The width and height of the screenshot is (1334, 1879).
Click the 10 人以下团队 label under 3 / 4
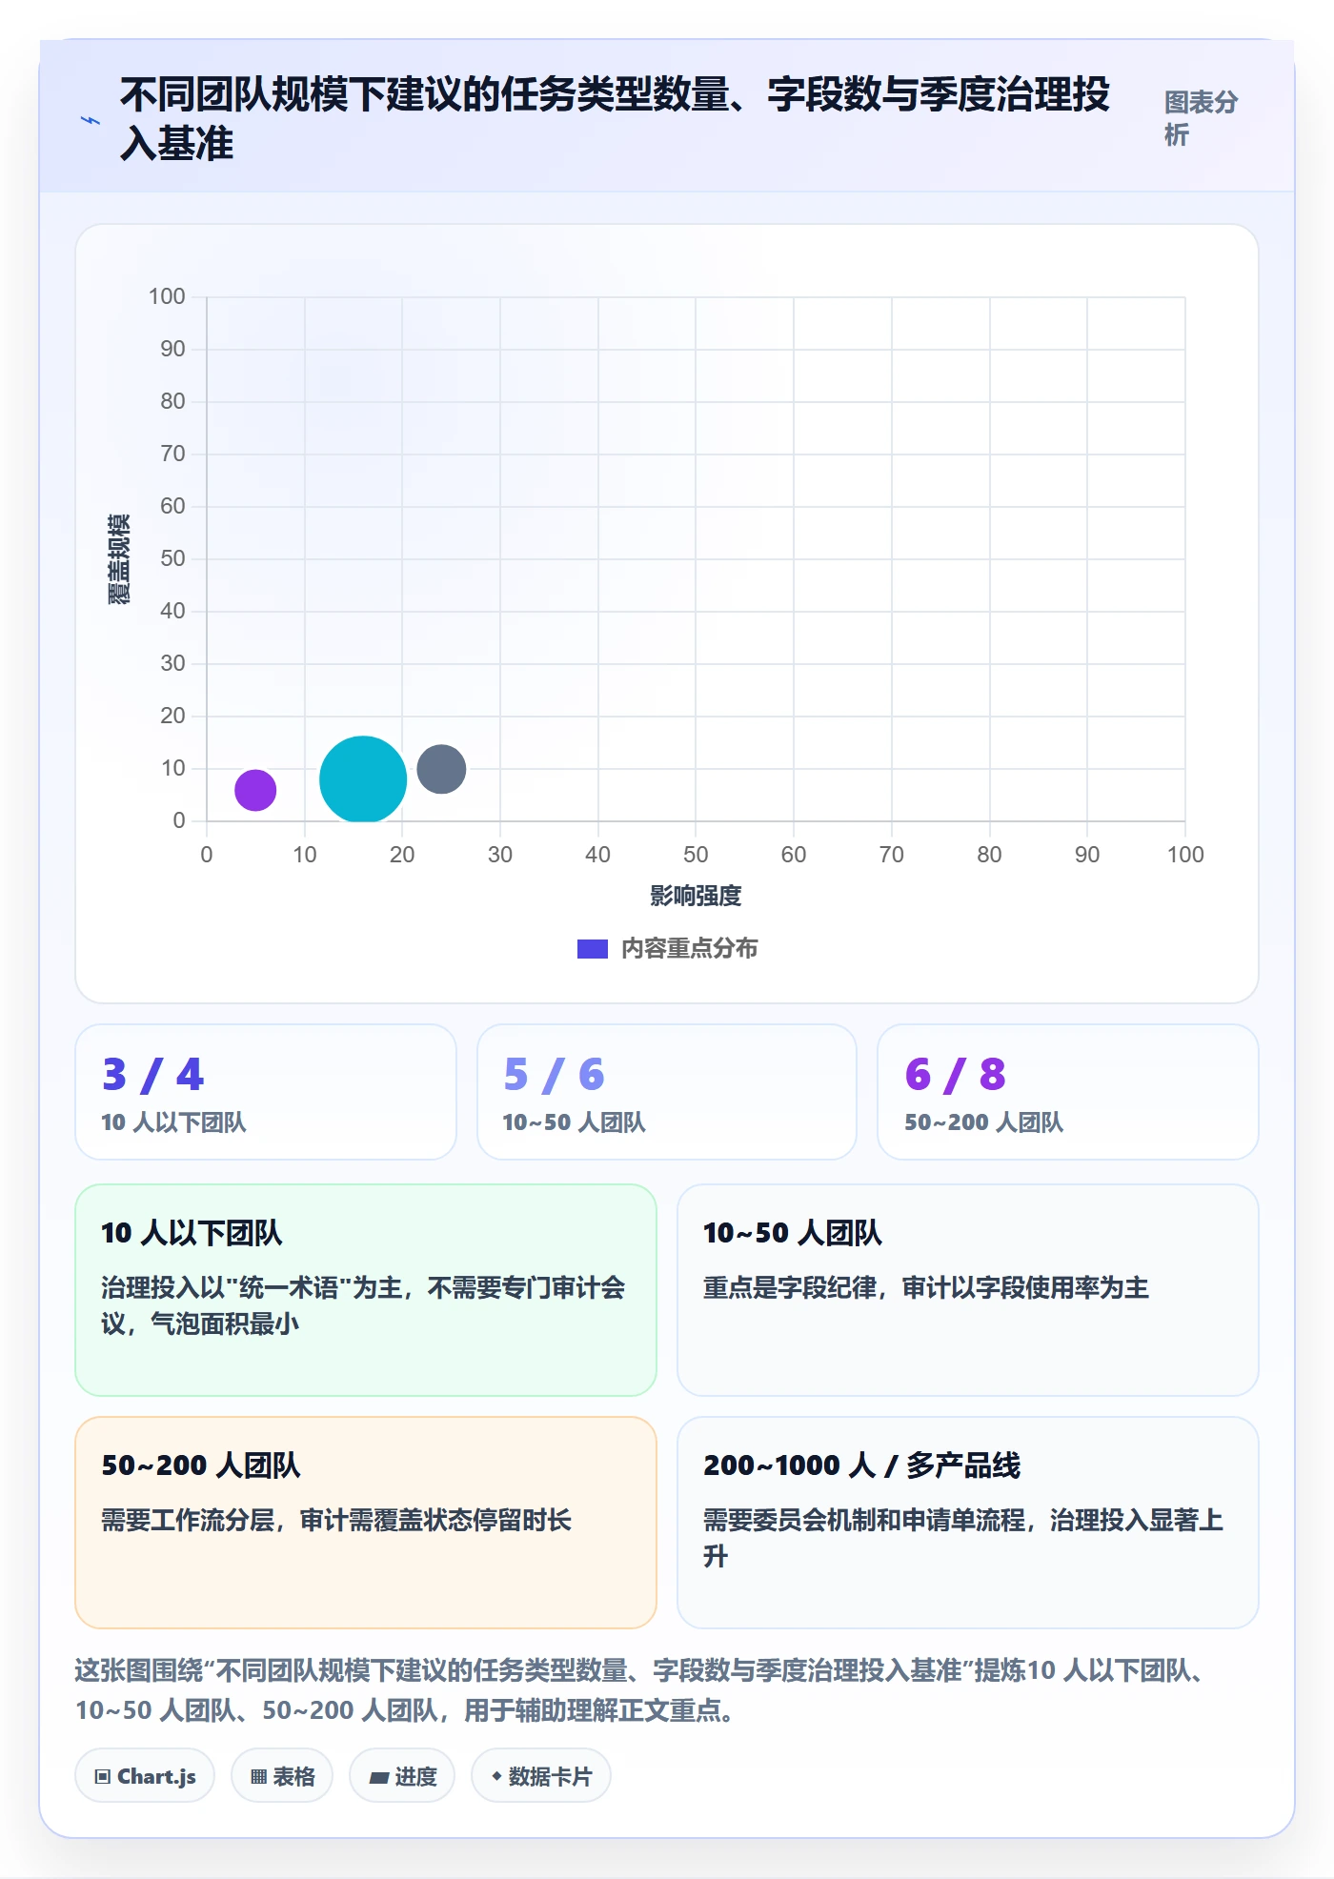[174, 1122]
